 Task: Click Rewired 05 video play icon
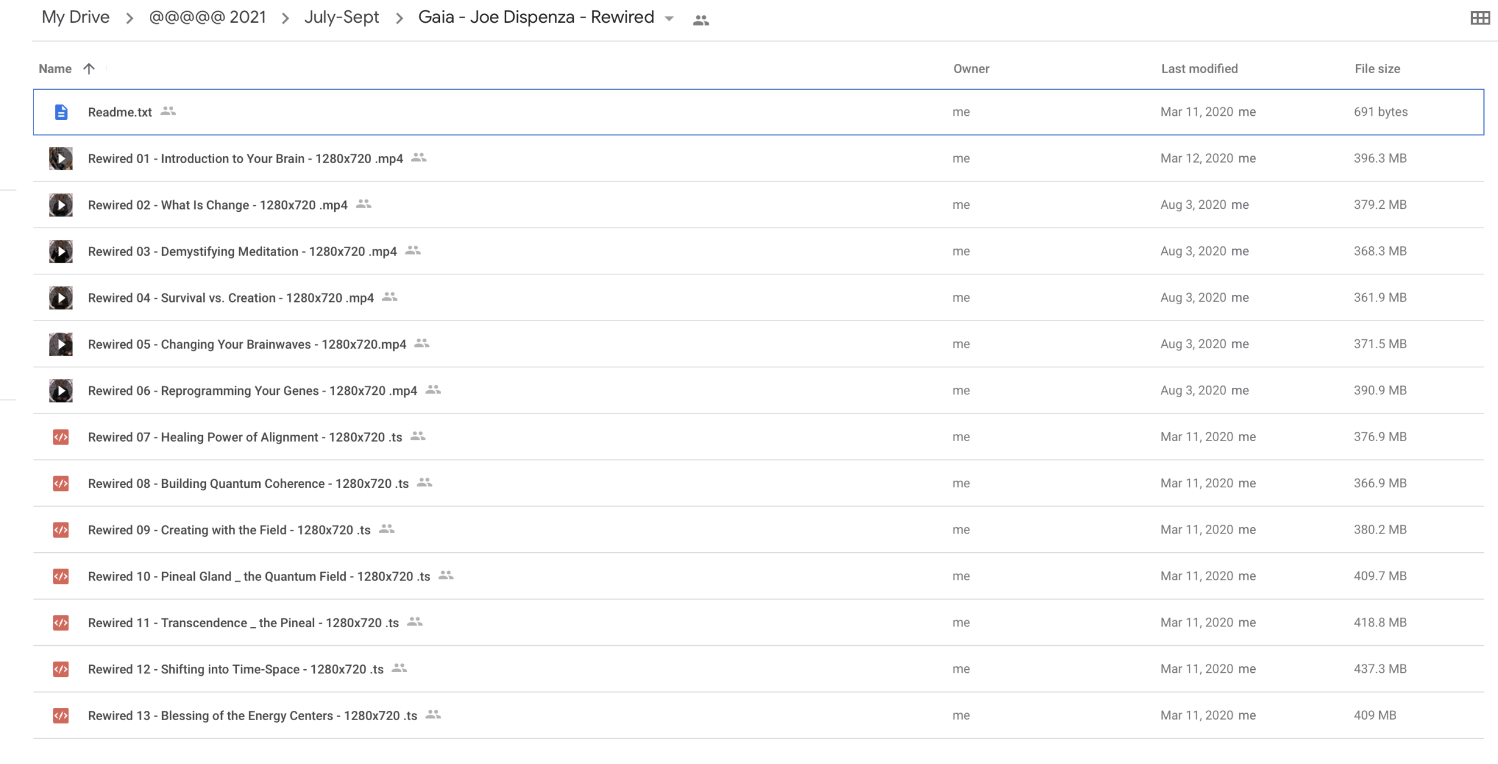[61, 344]
